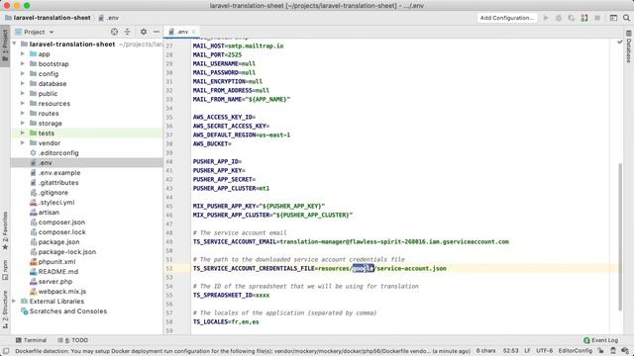Click the UTF-8 encoding status

pos(544,351)
